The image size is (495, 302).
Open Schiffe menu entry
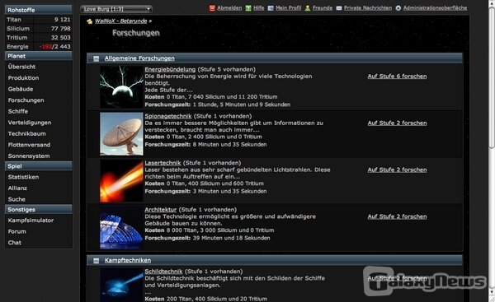click(x=18, y=111)
